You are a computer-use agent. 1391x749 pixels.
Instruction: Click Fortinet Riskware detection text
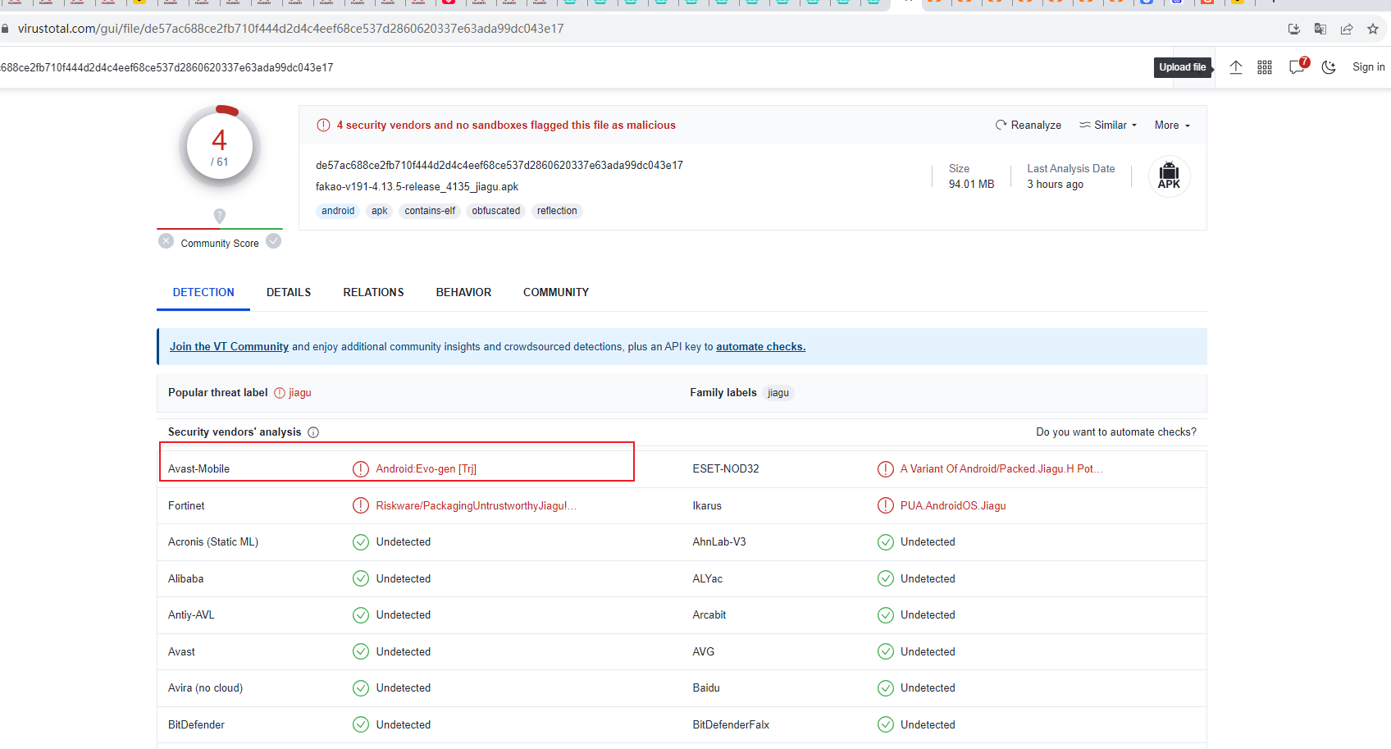[476, 506]
